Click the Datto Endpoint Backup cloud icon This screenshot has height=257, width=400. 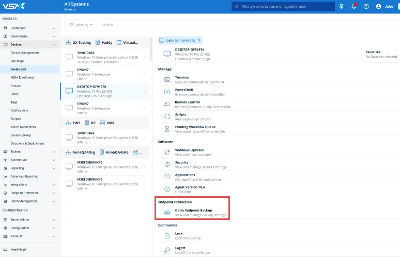click(x=167, y=212)
